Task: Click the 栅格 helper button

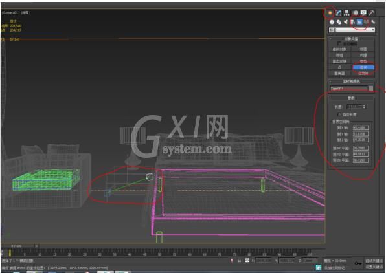Action: 363,61
